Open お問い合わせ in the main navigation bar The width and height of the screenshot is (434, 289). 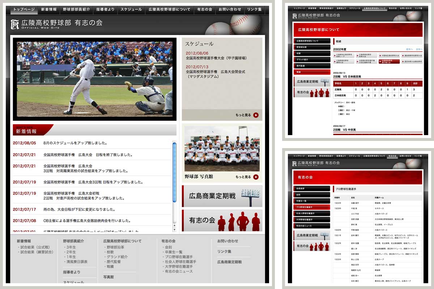pos(230,9)
